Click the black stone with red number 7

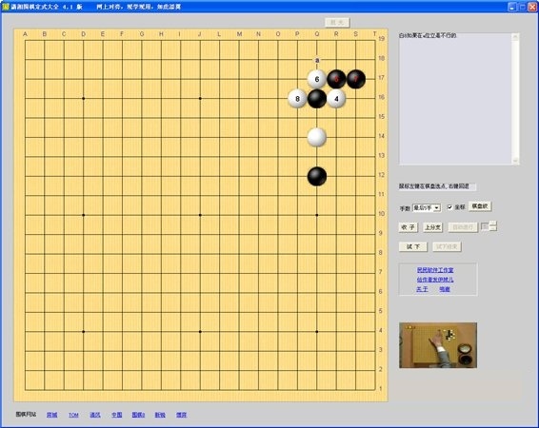point(356,79)
